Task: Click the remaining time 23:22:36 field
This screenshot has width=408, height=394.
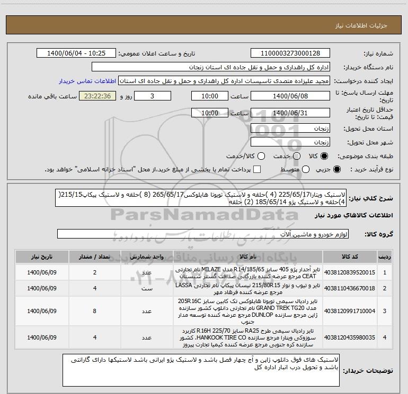Action: [97, 96]
